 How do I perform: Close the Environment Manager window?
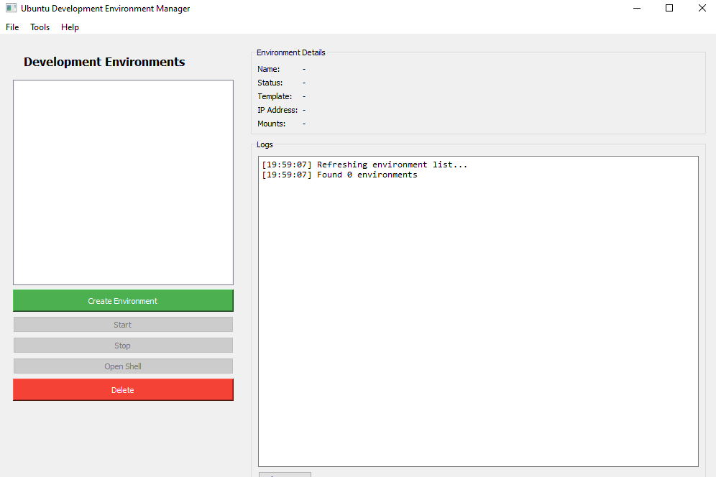coord(702,8)
